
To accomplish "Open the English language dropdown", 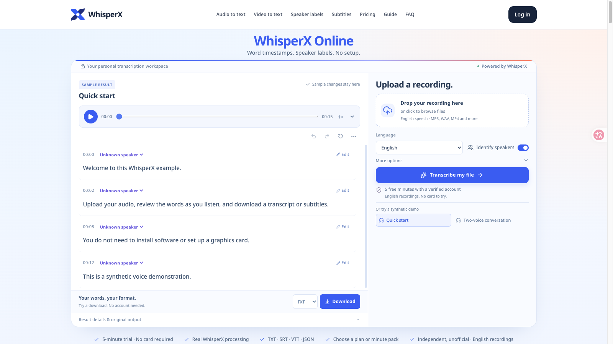I will 419,148.
